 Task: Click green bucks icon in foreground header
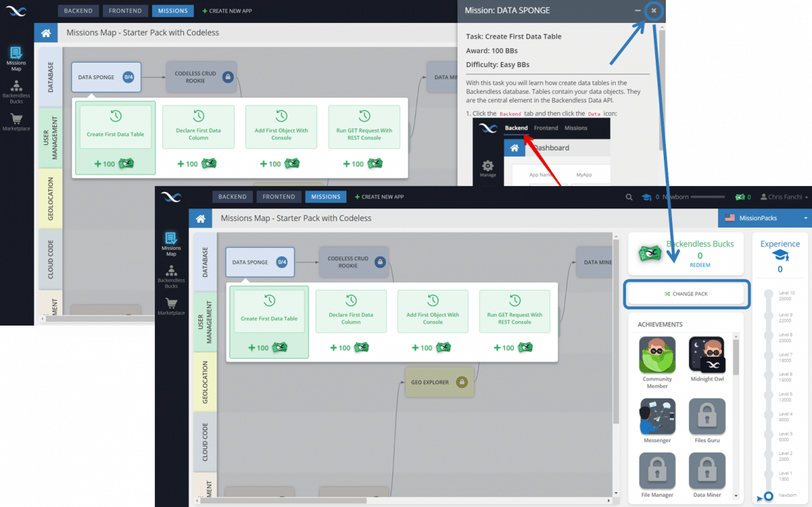(x=740, y=197)
